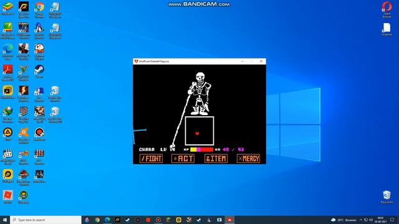
Task: Select the FIGHT button in the game
Action: [151, 159]
